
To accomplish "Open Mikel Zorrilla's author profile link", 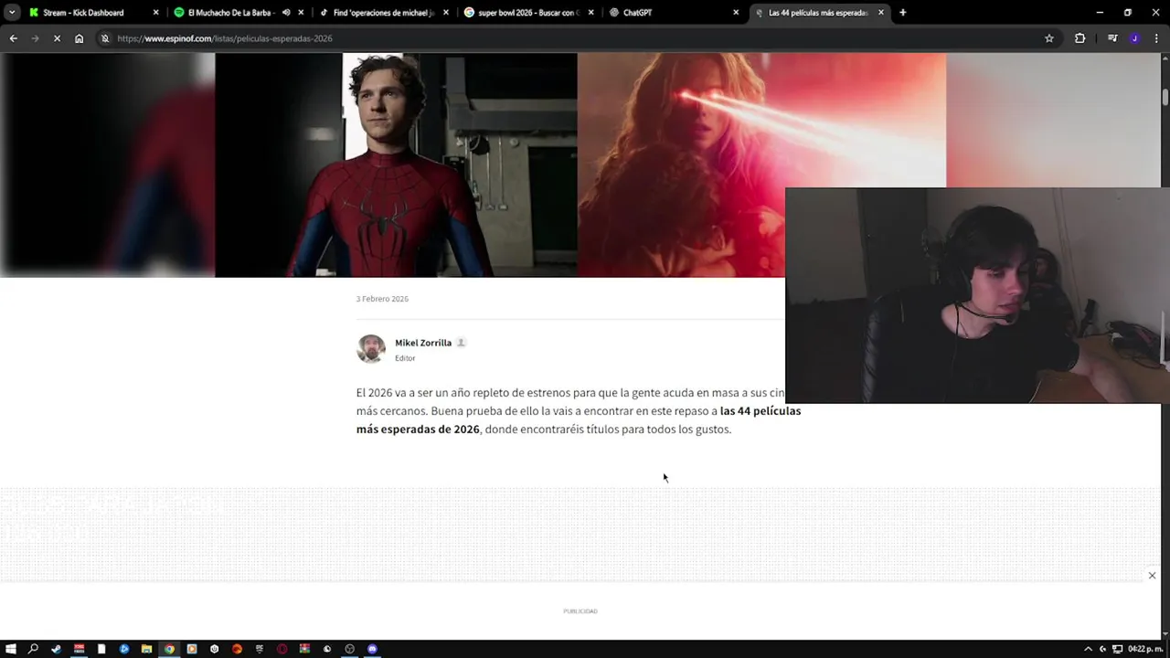I will coord(423,343).
